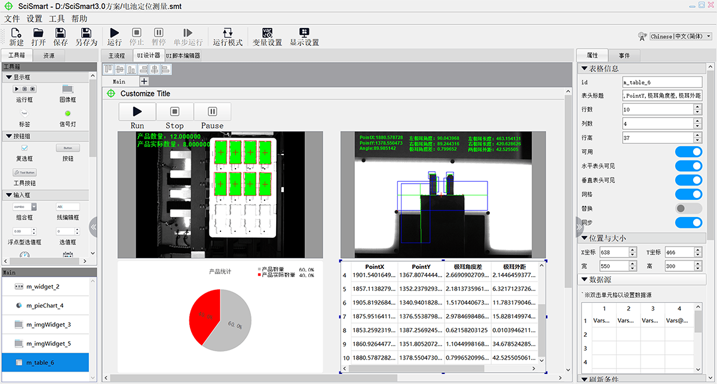
Task: Click the align-top icon in designer toolbar
Action: pyautogui.click(x=109, y=69)
